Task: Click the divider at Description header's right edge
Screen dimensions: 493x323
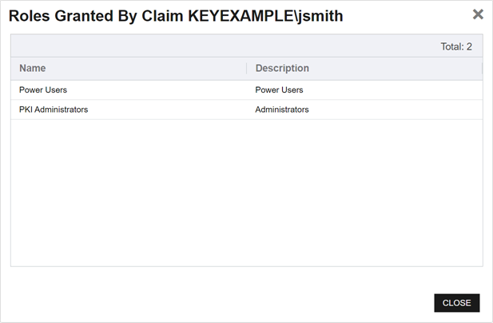Action: [x=482, y=69]
